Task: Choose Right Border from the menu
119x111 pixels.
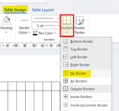Action: pos(86,65)
